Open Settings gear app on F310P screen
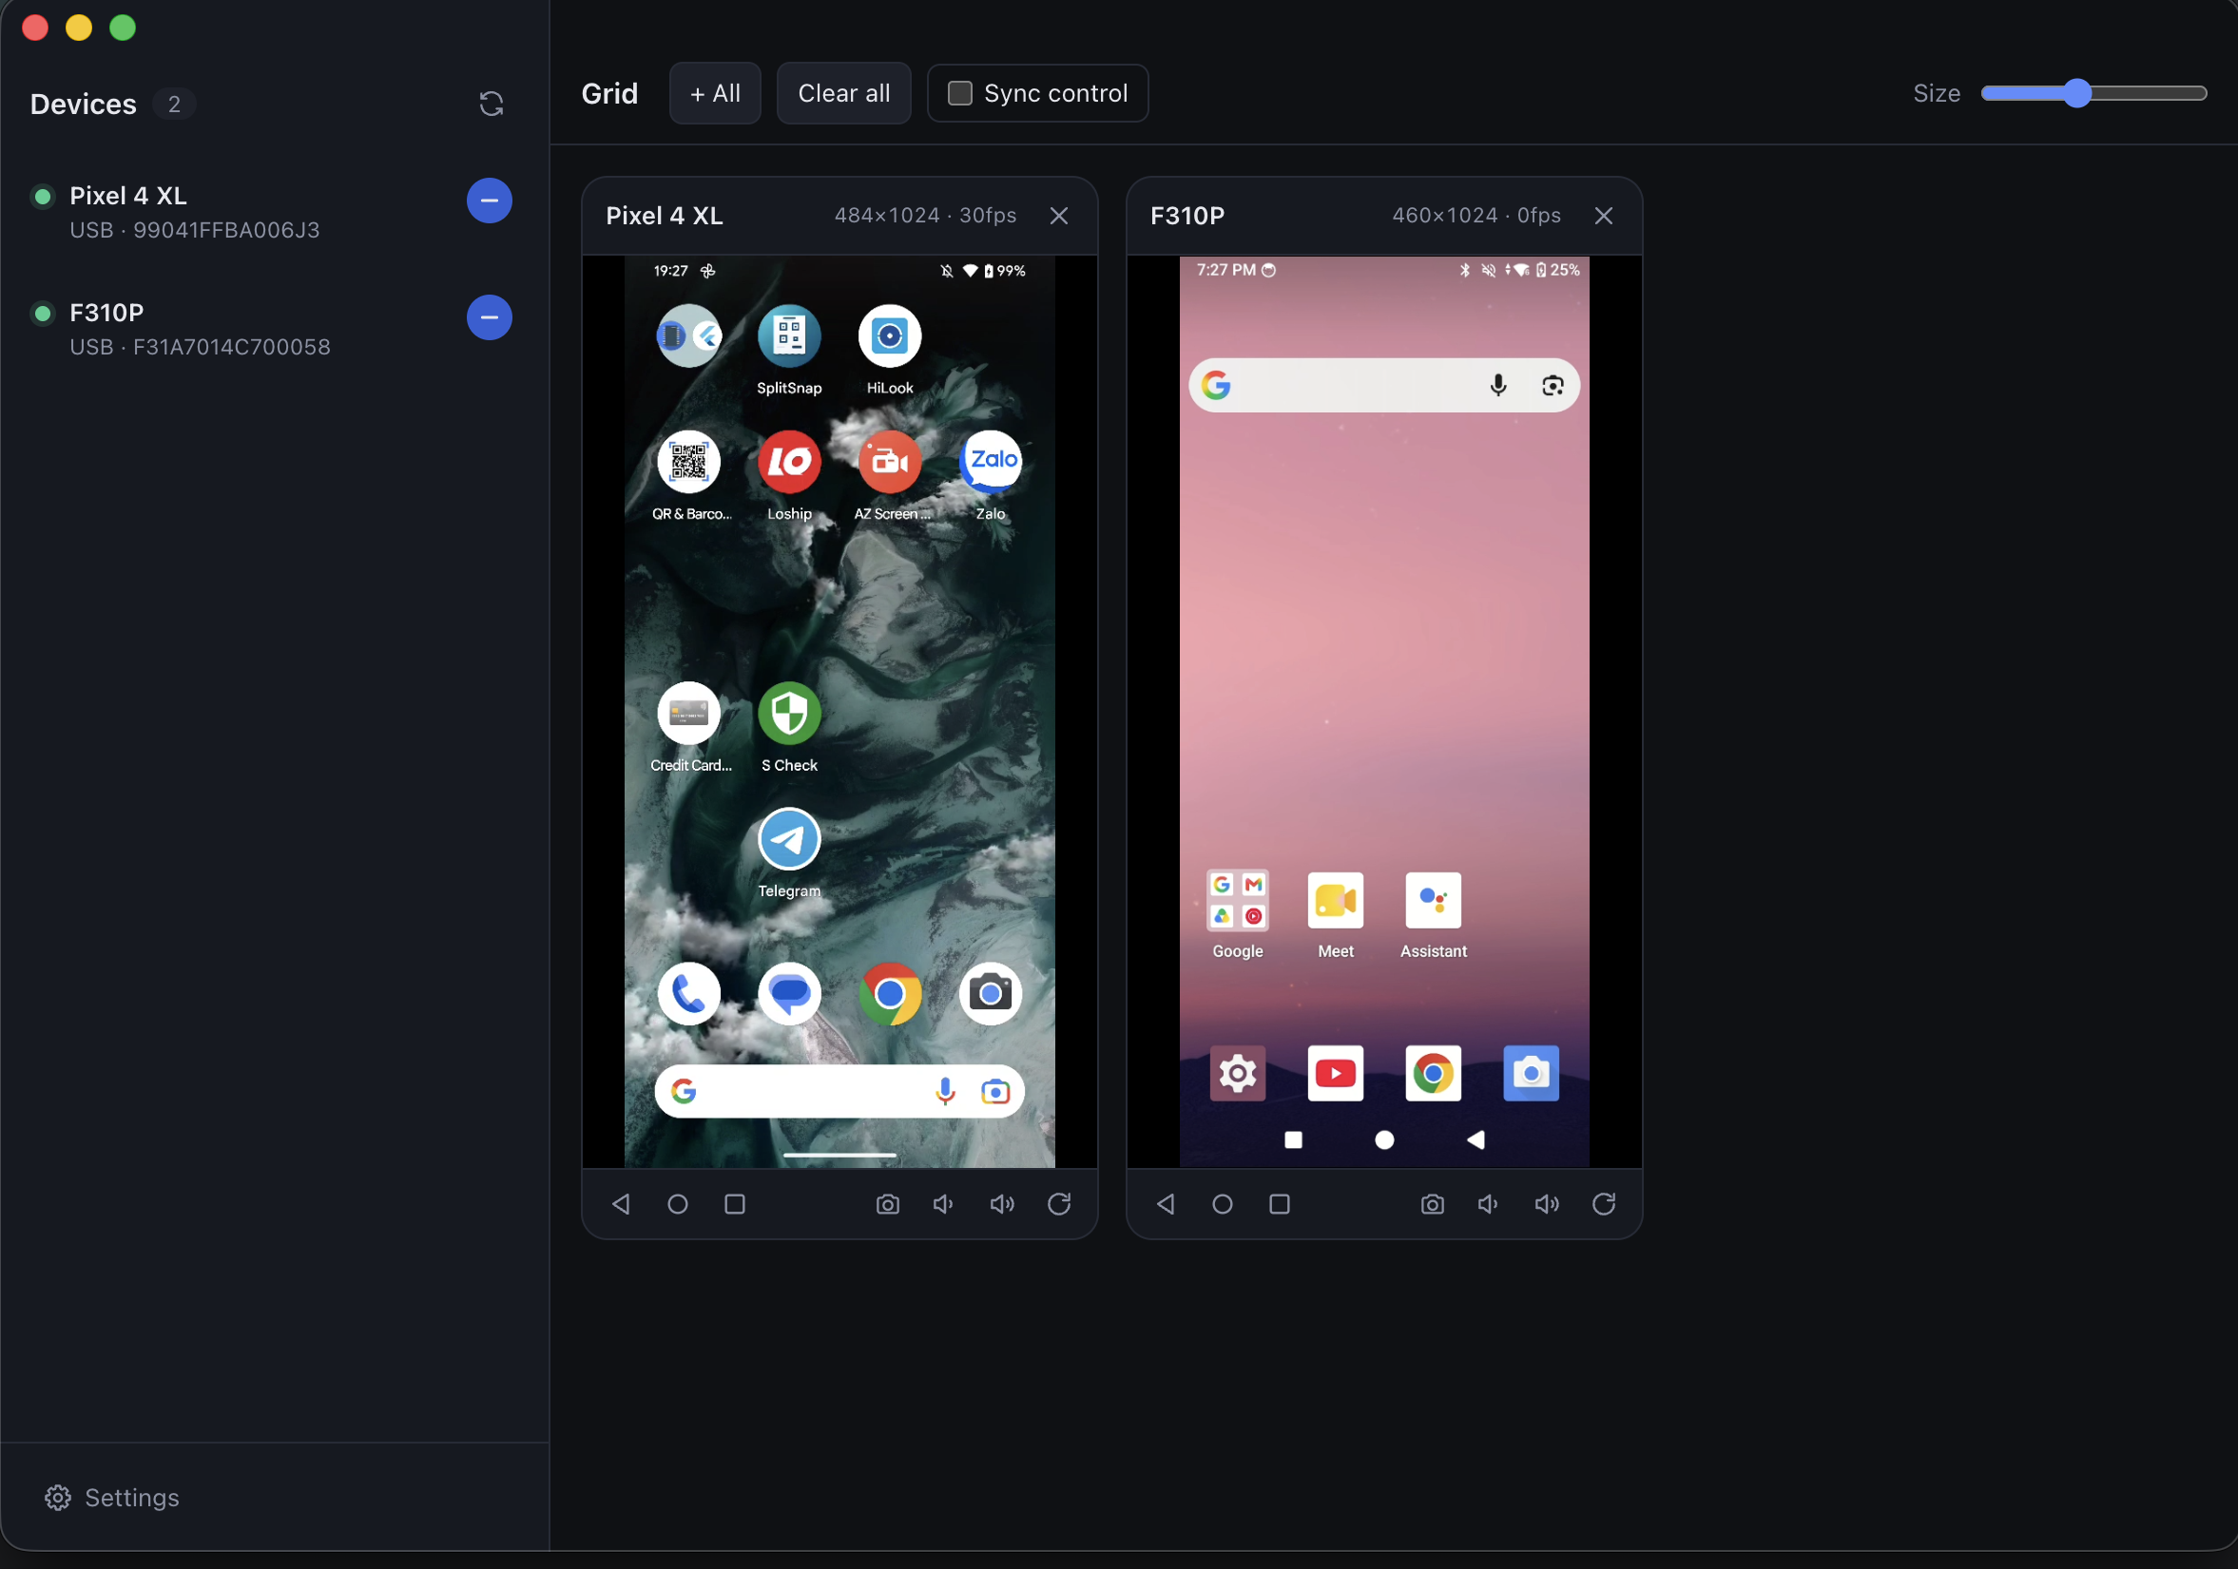Image resolution: width=2238 pixels, height=1569 pixels. [1238, 1074]
